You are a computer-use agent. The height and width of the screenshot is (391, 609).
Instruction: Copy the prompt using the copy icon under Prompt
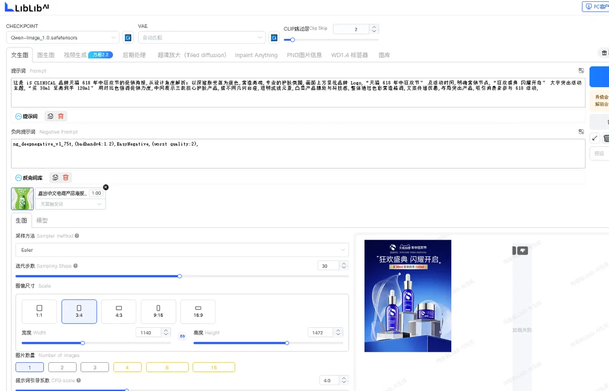pos(51,116)
